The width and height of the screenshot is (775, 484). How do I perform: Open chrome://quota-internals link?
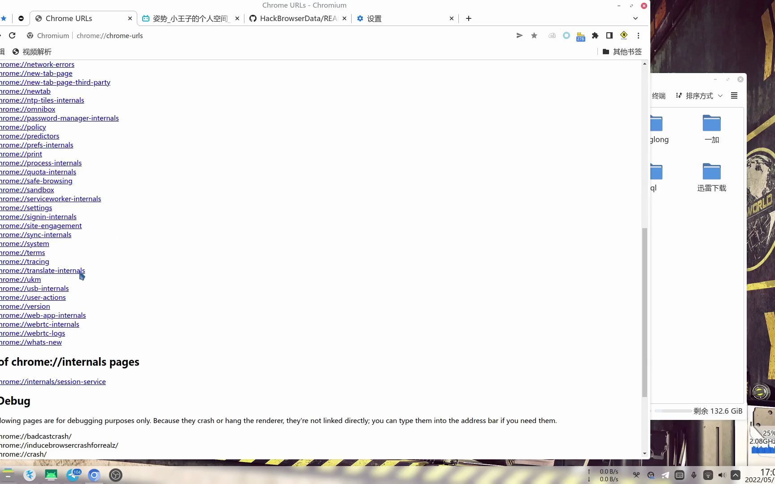click(38, 172)
